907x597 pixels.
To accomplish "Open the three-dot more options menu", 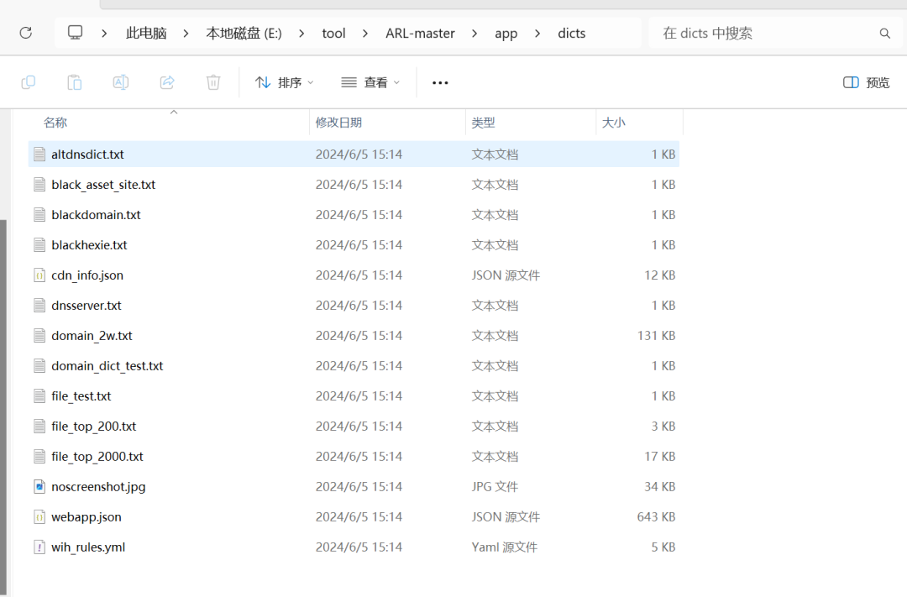I will [440, 82].
